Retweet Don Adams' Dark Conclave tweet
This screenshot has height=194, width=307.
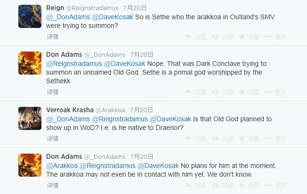[223, 92]
